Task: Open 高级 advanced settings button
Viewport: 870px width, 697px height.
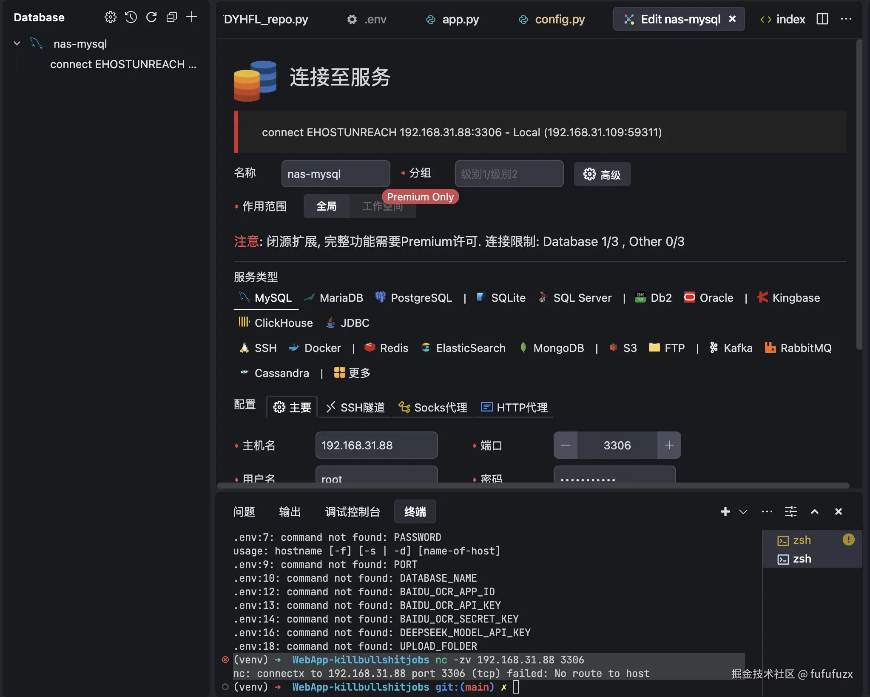Action: (x=602, y=174)
